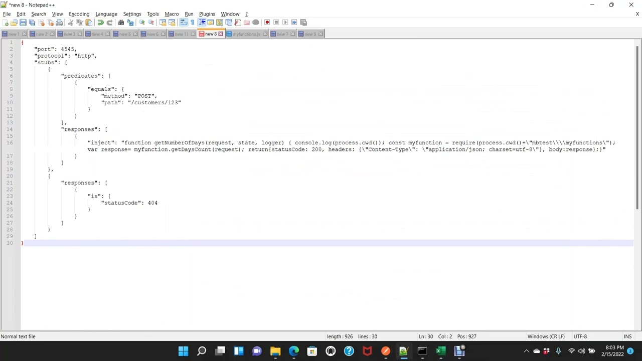Expand the system tray hidden icons chevron
This screenshot has width=642, height=361.
[526, 351]
